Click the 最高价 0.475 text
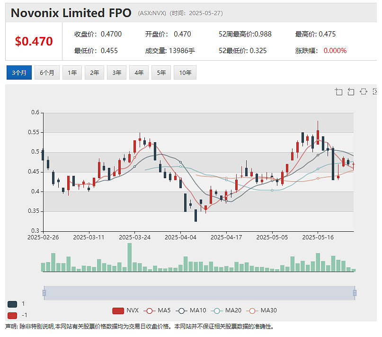 pos(315,34)
